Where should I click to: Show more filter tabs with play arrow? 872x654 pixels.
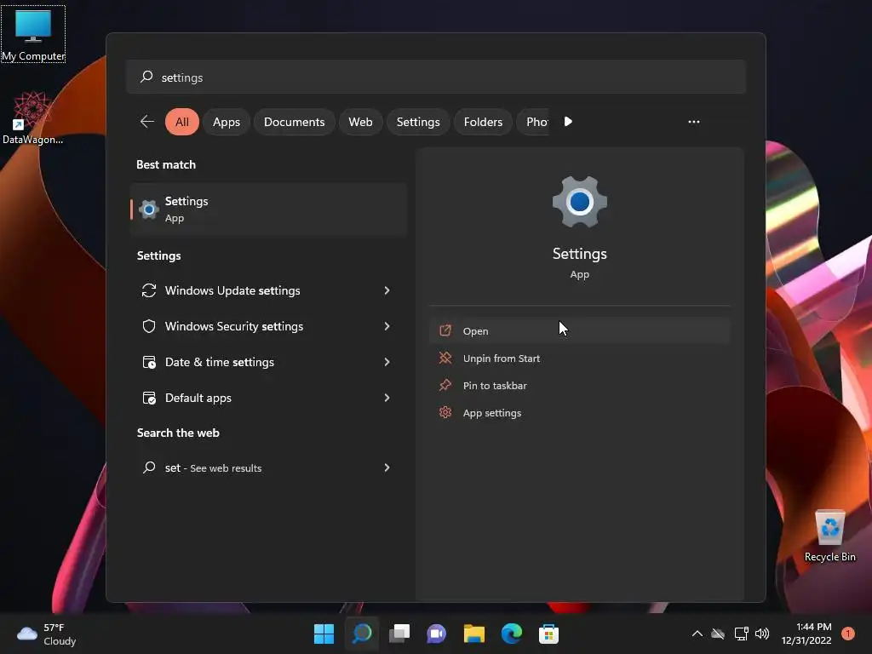[568, 122]
